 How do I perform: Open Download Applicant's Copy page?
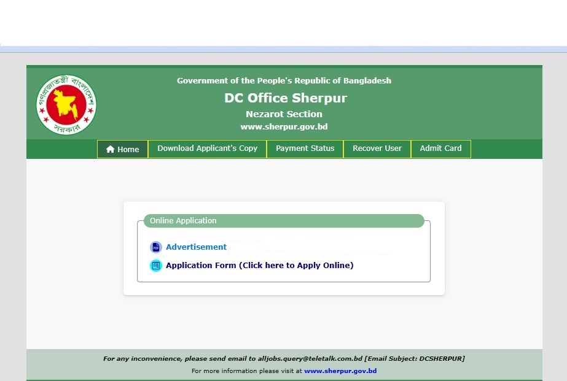(207, 148)
